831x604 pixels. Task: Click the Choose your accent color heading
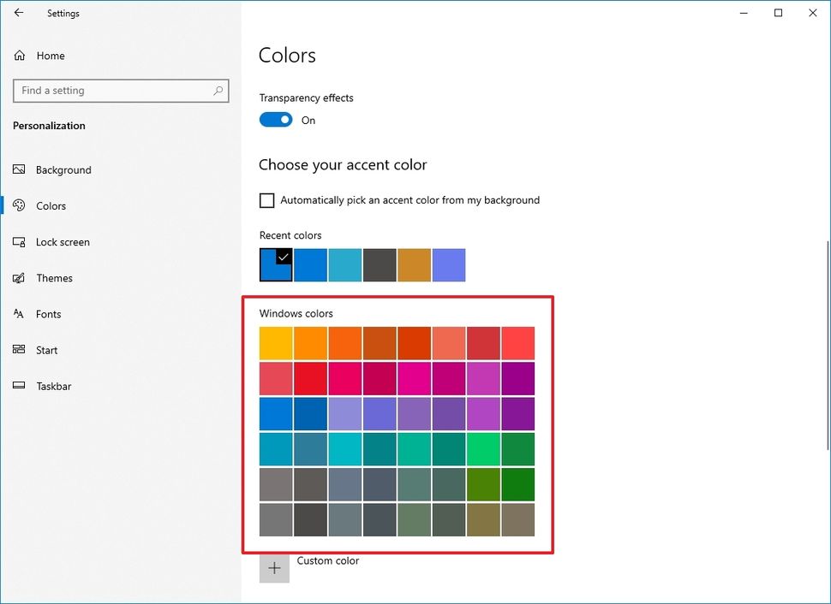pyautogui.click(x=343, y=164)
